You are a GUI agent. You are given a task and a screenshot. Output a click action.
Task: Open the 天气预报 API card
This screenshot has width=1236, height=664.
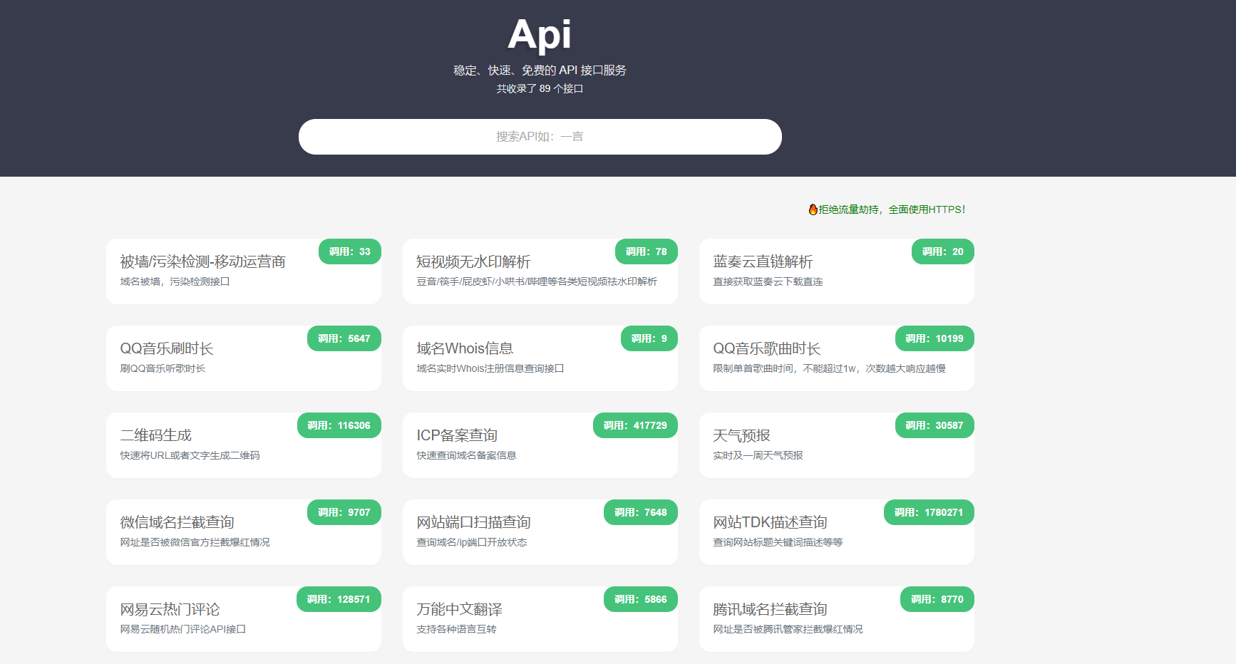click(x=837, y=445)
